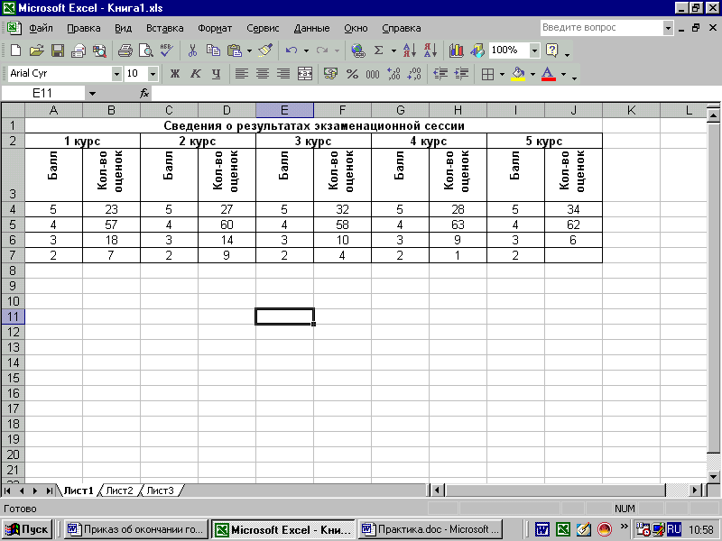Create a new workbook with New icon

[x=15, y=50]
